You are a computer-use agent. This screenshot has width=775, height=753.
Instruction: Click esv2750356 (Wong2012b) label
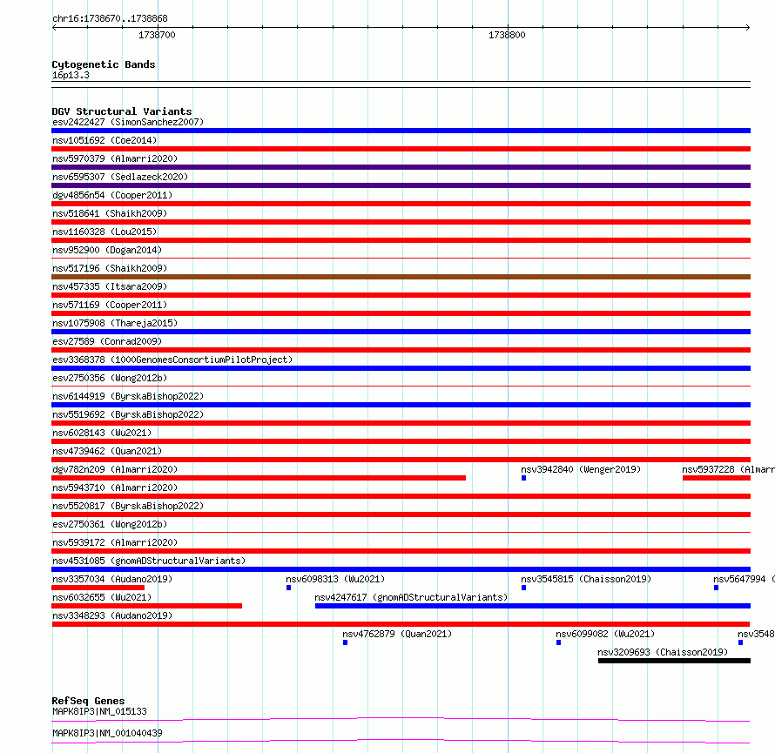click(110, 378)
